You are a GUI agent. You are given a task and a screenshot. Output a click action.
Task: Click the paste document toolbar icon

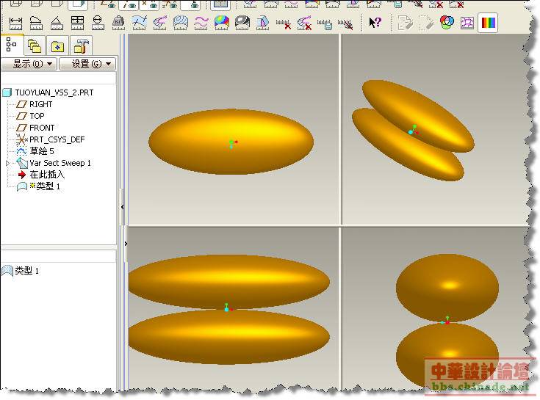pyautogui.click(x=406, y=23)
